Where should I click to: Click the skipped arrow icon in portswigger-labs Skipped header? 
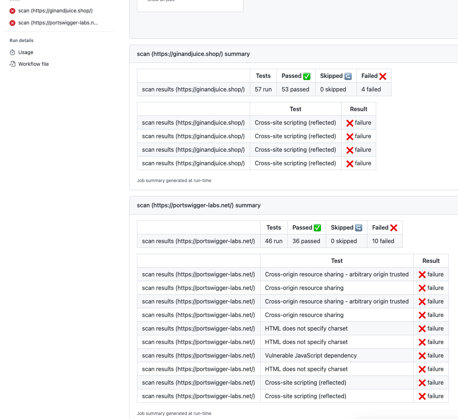tap(359, 228)
